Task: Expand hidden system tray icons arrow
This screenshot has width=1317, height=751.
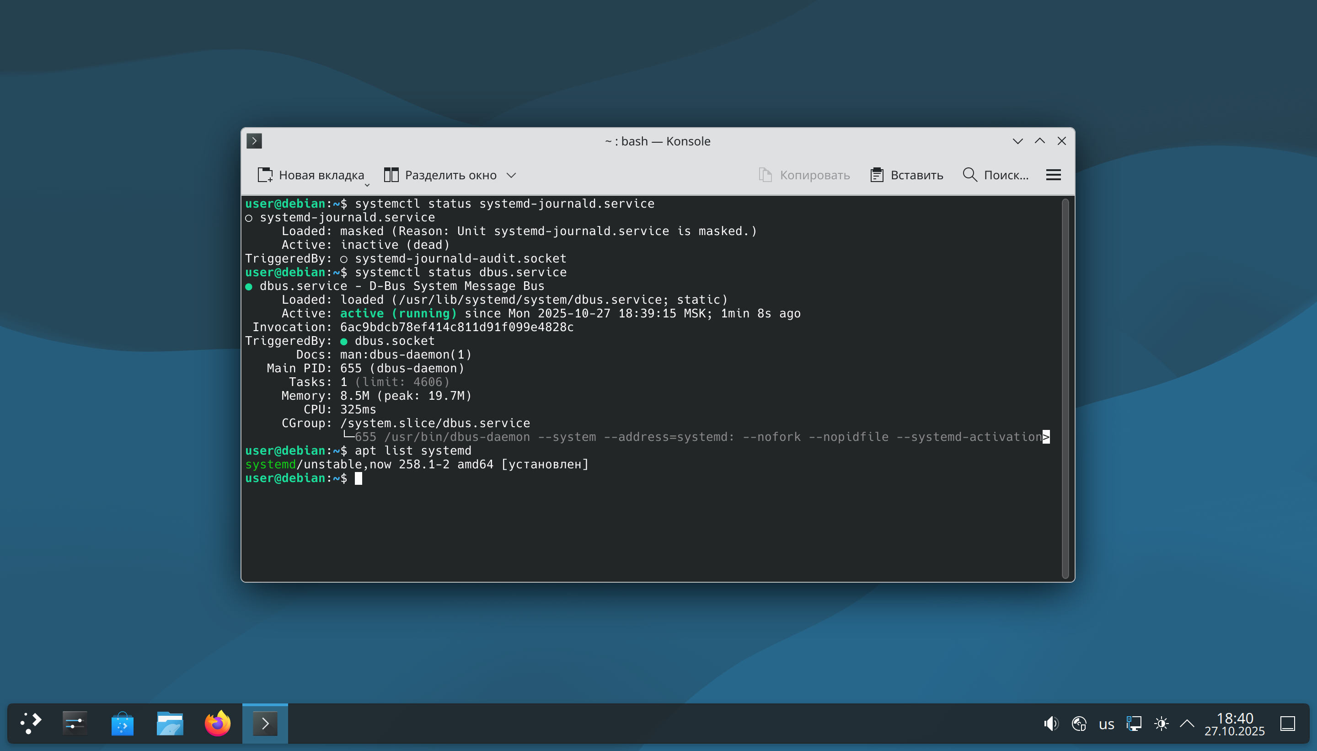Action: (x=1187, y=724)
